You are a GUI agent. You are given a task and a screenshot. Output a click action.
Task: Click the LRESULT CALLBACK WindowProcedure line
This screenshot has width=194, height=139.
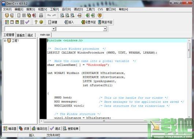102,53
